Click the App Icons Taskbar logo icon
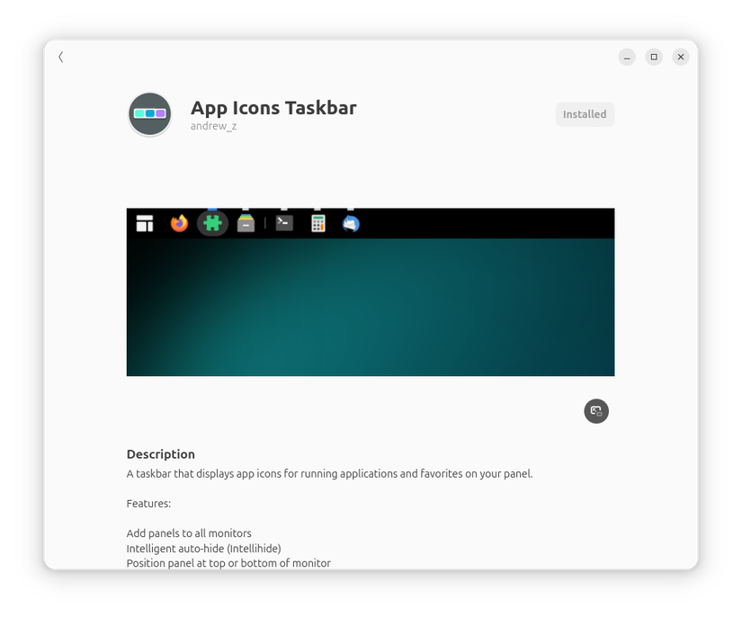 (149, 114)
